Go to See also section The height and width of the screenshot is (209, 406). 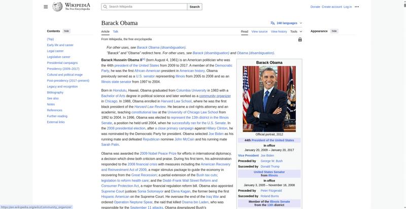[53, 98]
